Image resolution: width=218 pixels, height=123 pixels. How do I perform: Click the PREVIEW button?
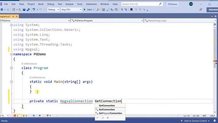(x=213, y=10)
